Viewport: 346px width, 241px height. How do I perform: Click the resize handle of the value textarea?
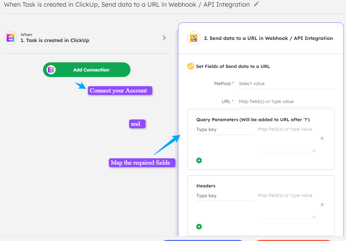[314, 151]
